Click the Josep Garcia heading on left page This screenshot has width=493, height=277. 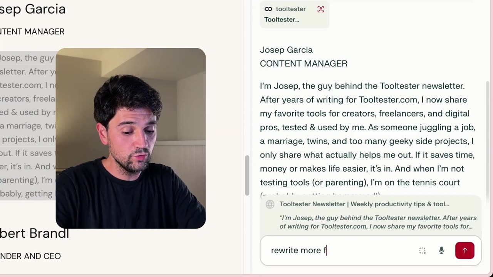[x=33, y=9]
